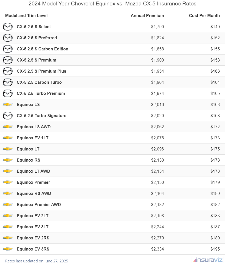225x265 pixels.
Task: Click the Insuraviz logo at bottom
Action: 207,260
